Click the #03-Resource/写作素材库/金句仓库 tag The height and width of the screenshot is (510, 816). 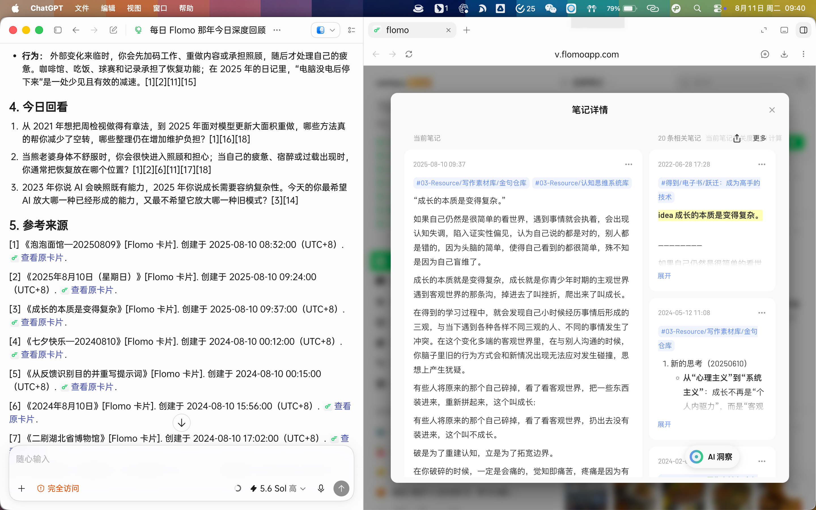471,183
